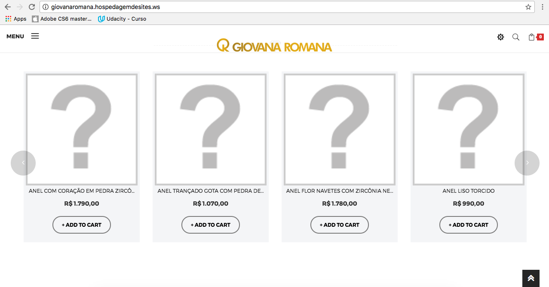Open the search magnifier icon
Viewport: 549px width, 287px height.
coord(516,37)
